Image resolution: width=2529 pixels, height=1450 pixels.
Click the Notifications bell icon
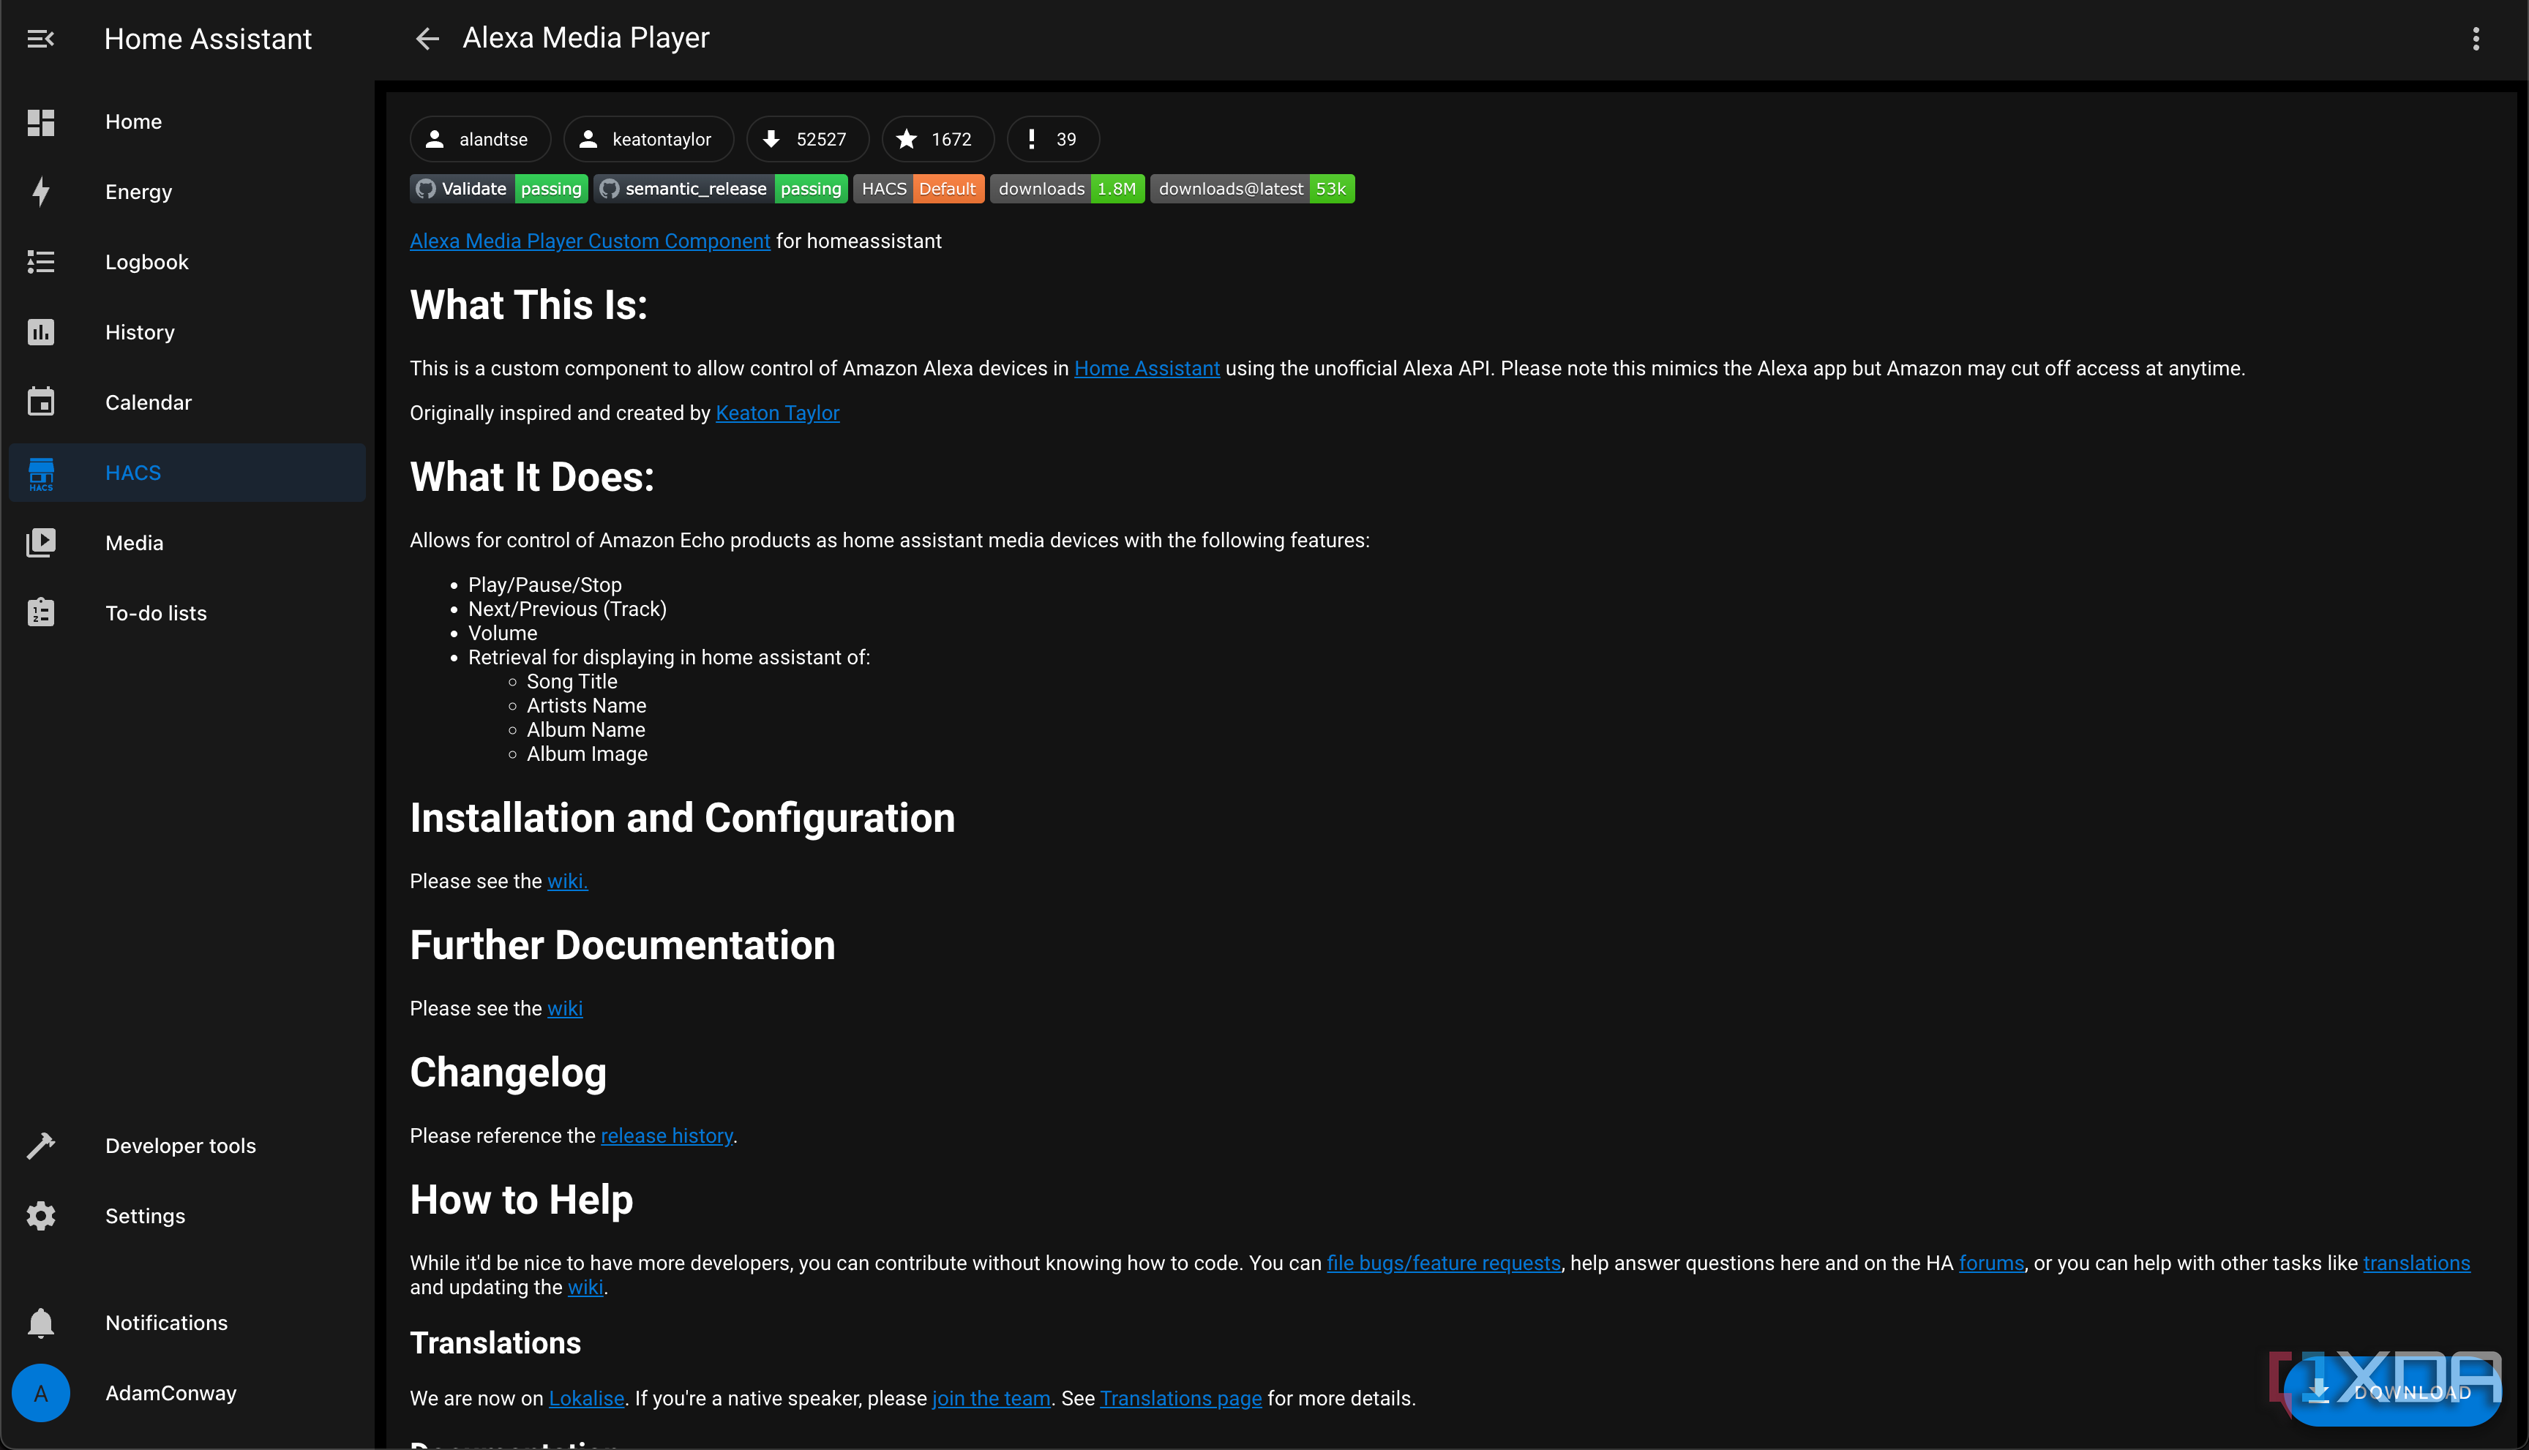tap(41, 1323)
